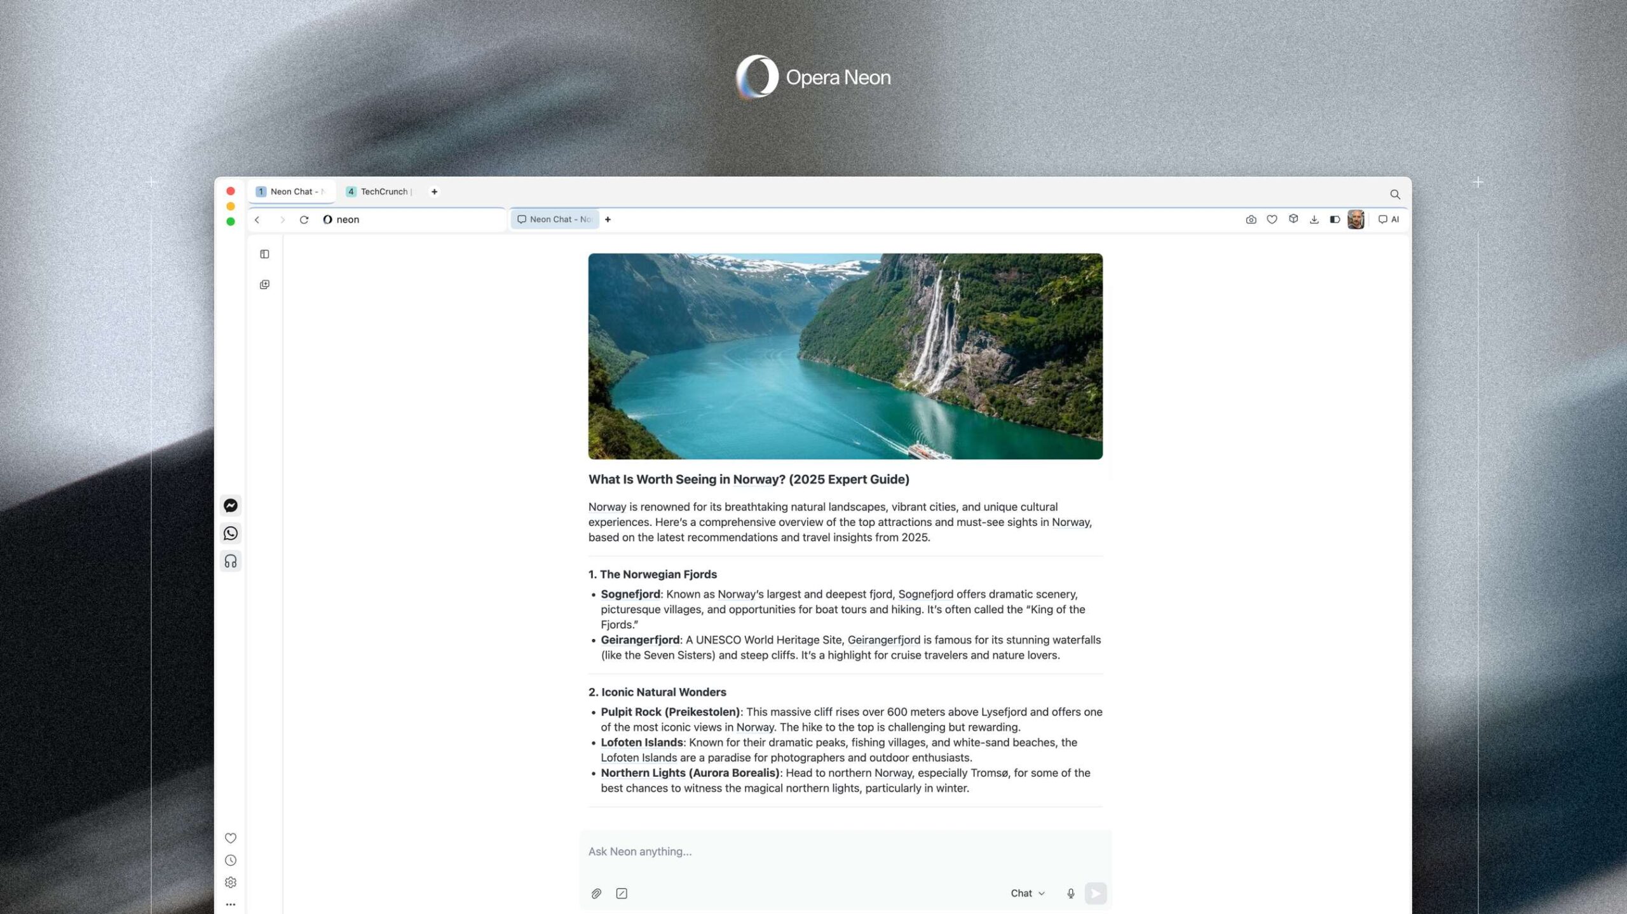Open the headphones music player icon

point(231,561)
